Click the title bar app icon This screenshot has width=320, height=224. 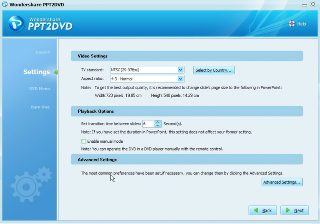(5, 4)
